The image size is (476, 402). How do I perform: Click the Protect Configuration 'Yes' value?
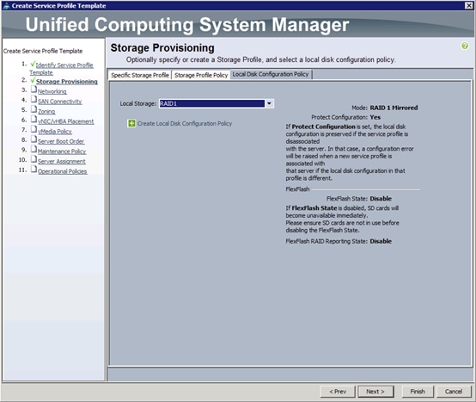click(375, 117)
